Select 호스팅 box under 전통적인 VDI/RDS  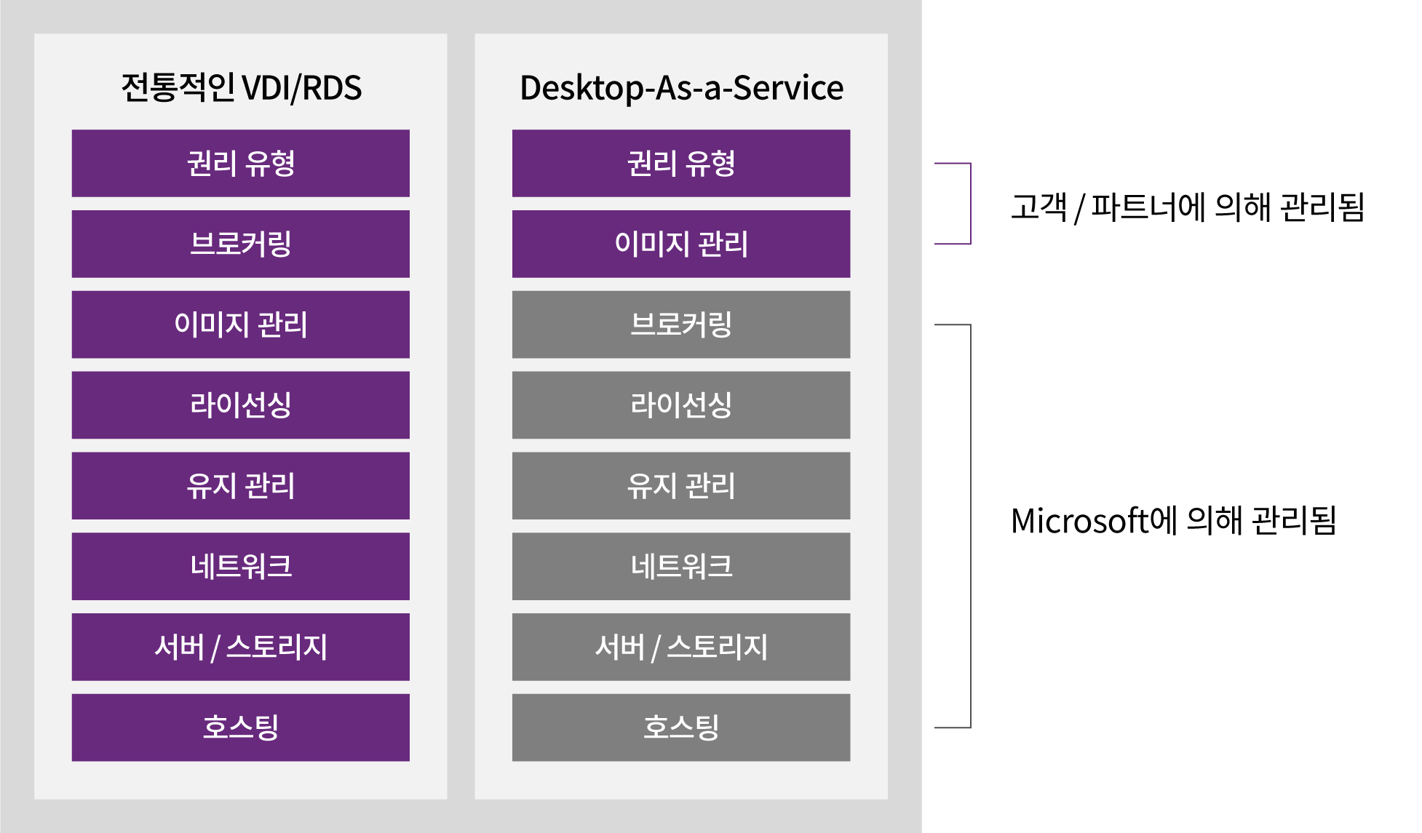(241, 728)
